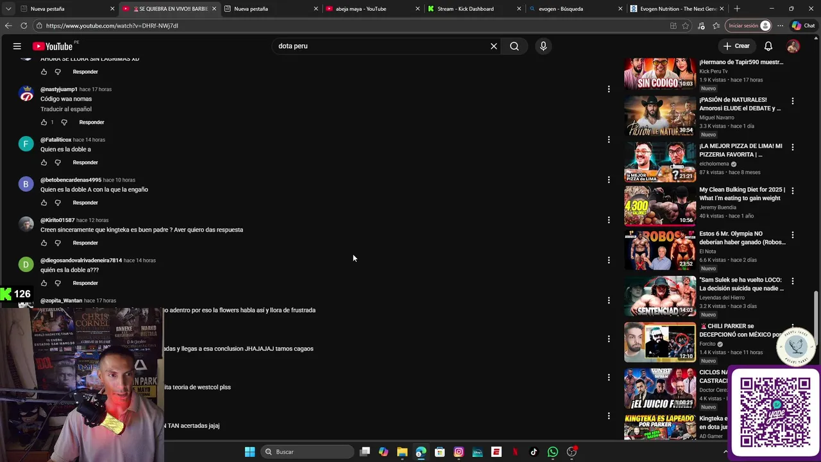The width and height of the screenshot is (821, 462).
Task: Open WhatsApp from the taskbar
Action: coord(553,452)
